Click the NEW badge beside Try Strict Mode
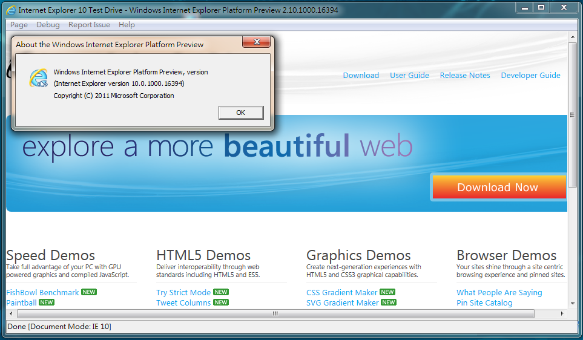Image resolution: width=583 pixels, height=340 pixels. point(221,292)
